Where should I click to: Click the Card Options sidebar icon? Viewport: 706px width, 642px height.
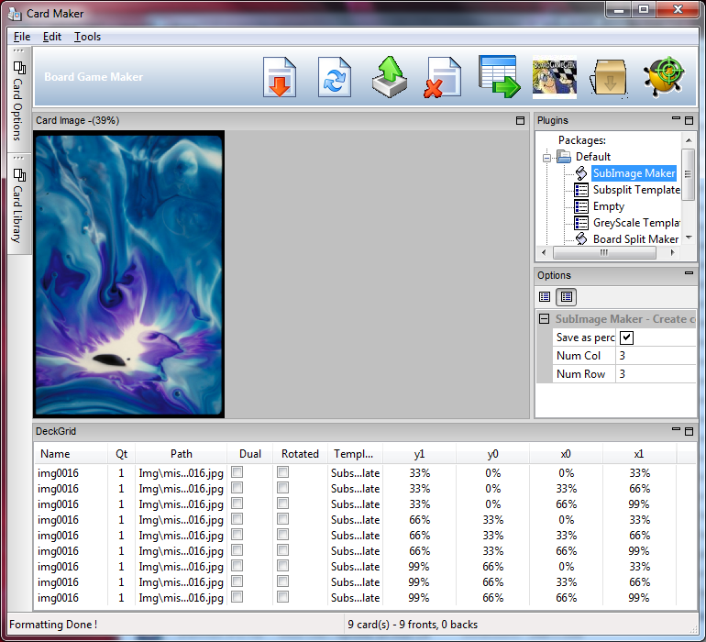point(19,68)
